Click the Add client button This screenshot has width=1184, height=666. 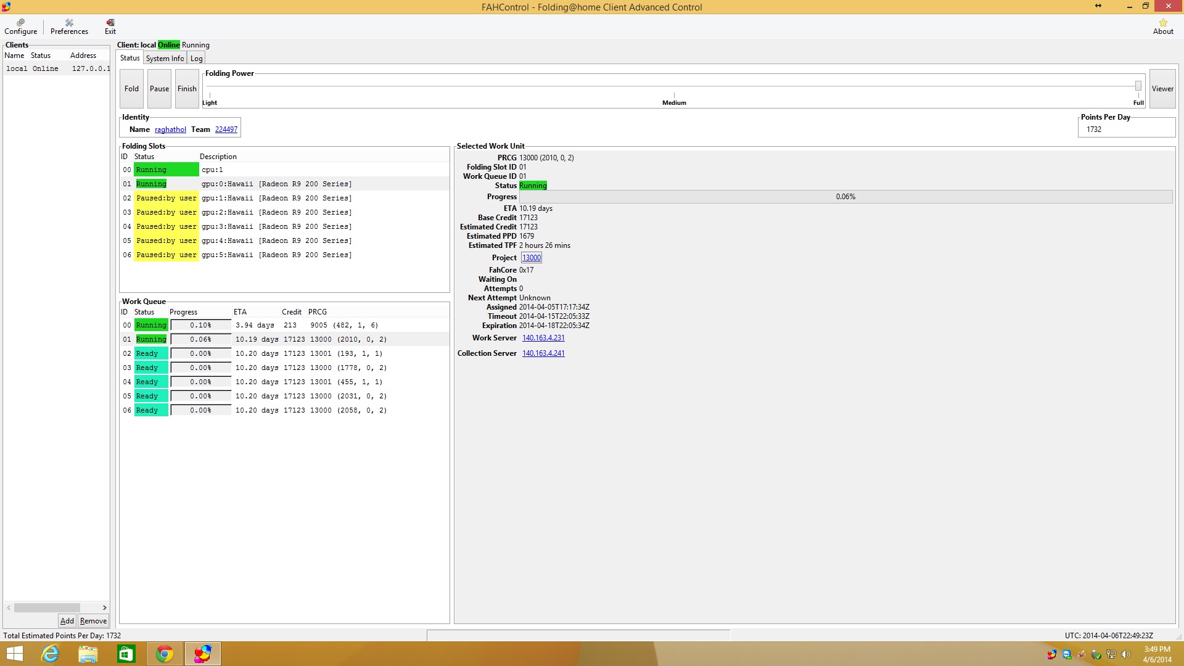pyautogui.click(x=67, y=621)
